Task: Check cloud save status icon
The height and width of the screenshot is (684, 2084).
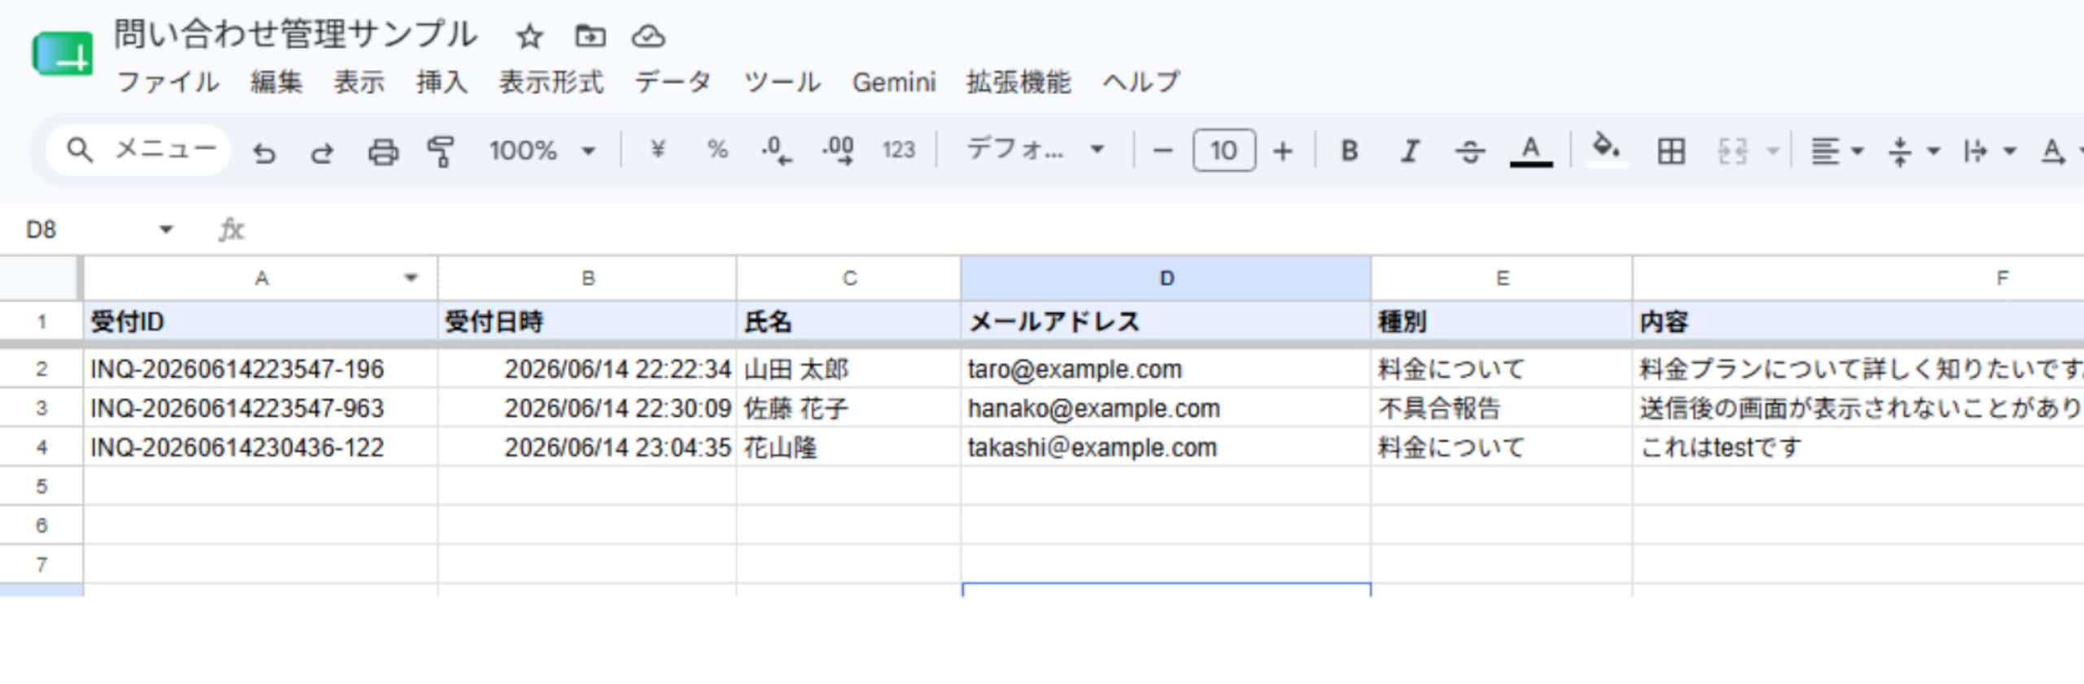Action: (x=649, y=37)
